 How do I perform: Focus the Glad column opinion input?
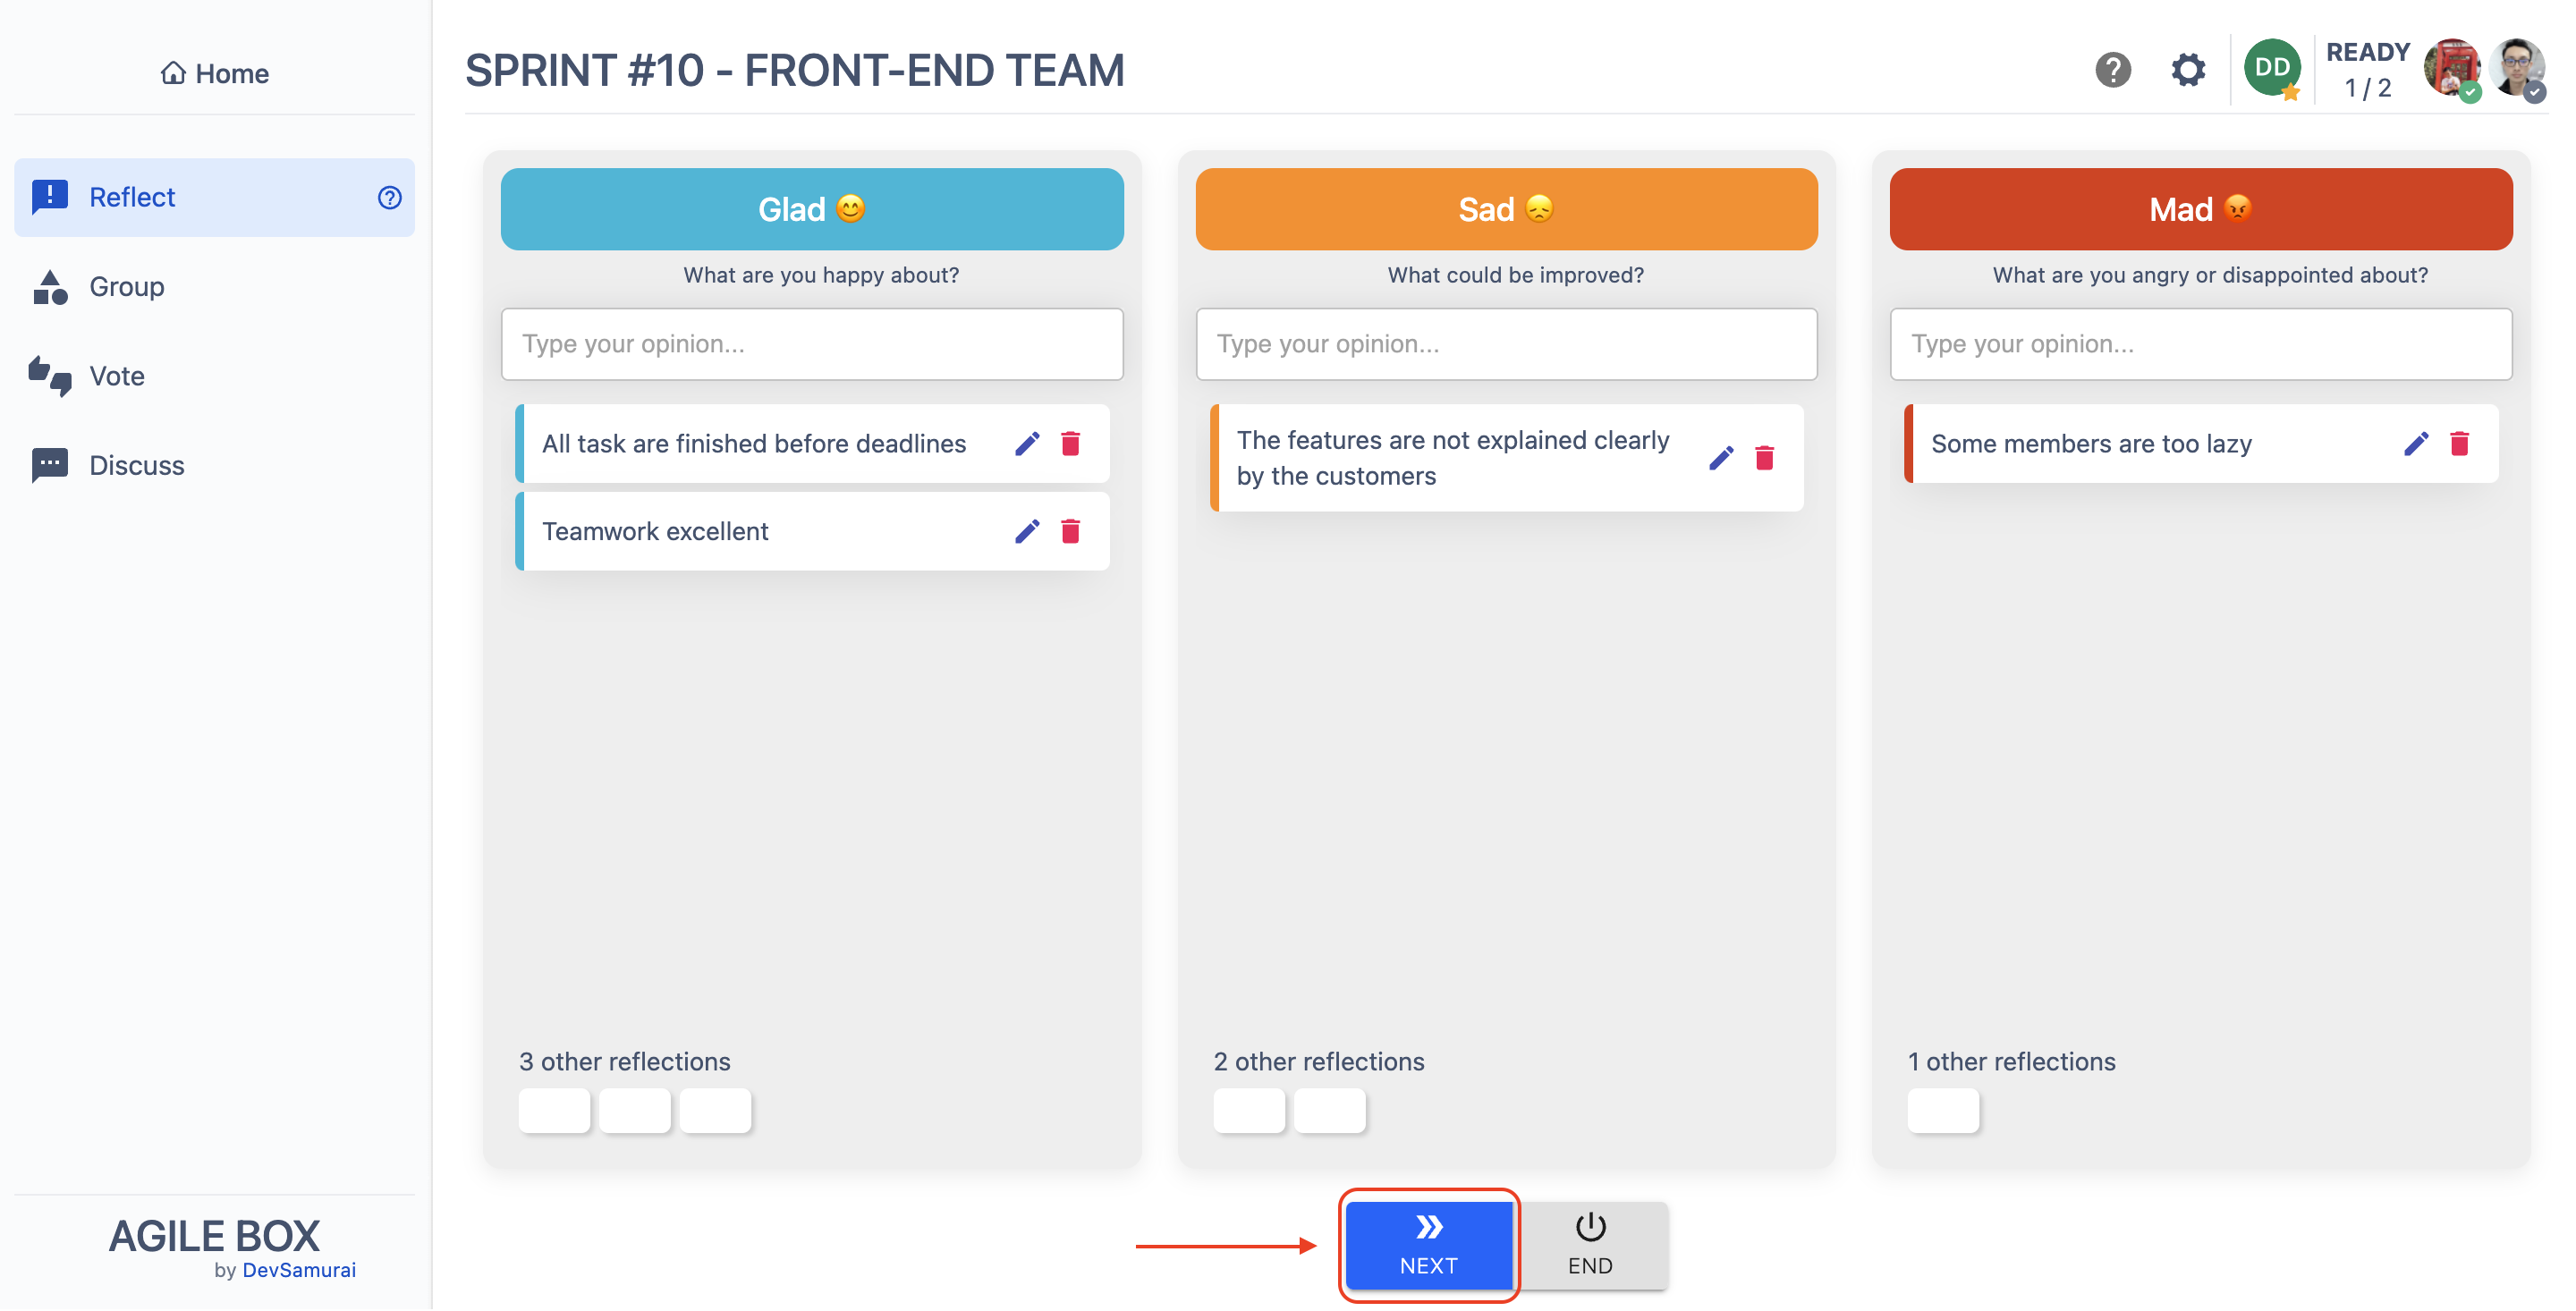[811, 344]
